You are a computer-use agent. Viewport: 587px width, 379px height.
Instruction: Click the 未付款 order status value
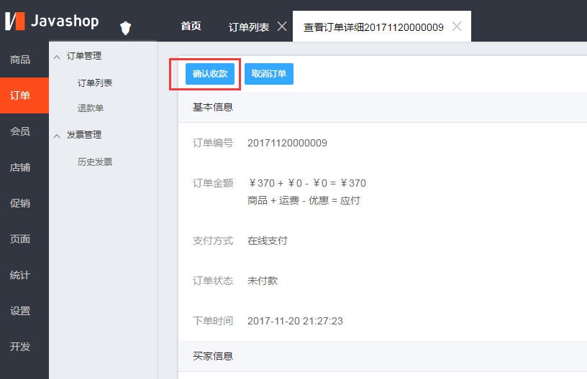[x=263, y=281]
